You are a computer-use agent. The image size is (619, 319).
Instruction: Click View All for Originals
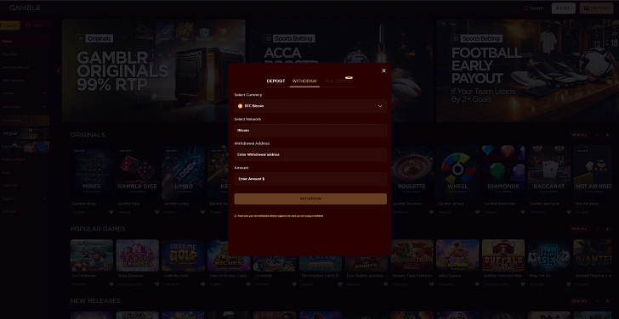tap(579, 135)
